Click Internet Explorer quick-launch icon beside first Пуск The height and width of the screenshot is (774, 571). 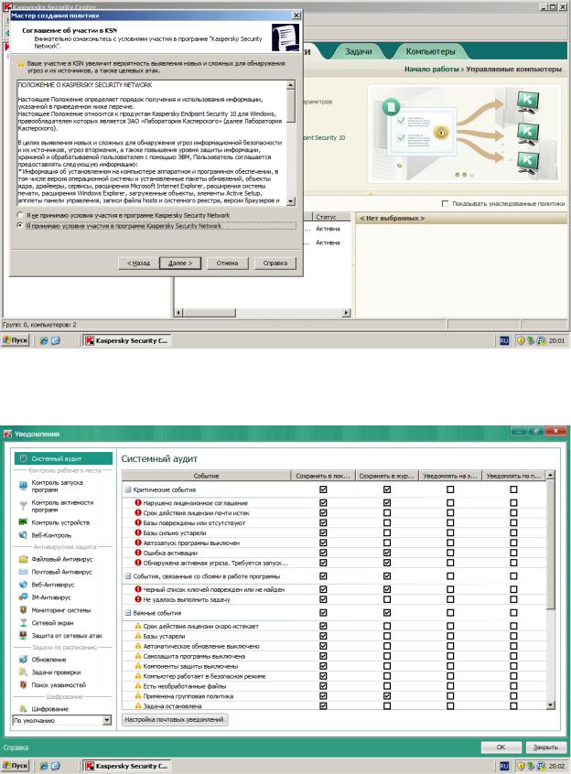pos(43,340)
